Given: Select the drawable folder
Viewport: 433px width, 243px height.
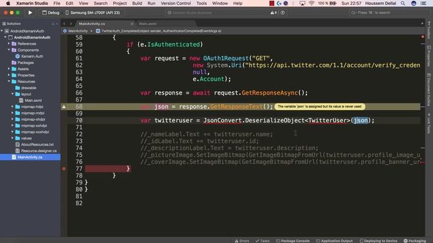Looking at the screenshot, I should point(26,88).
